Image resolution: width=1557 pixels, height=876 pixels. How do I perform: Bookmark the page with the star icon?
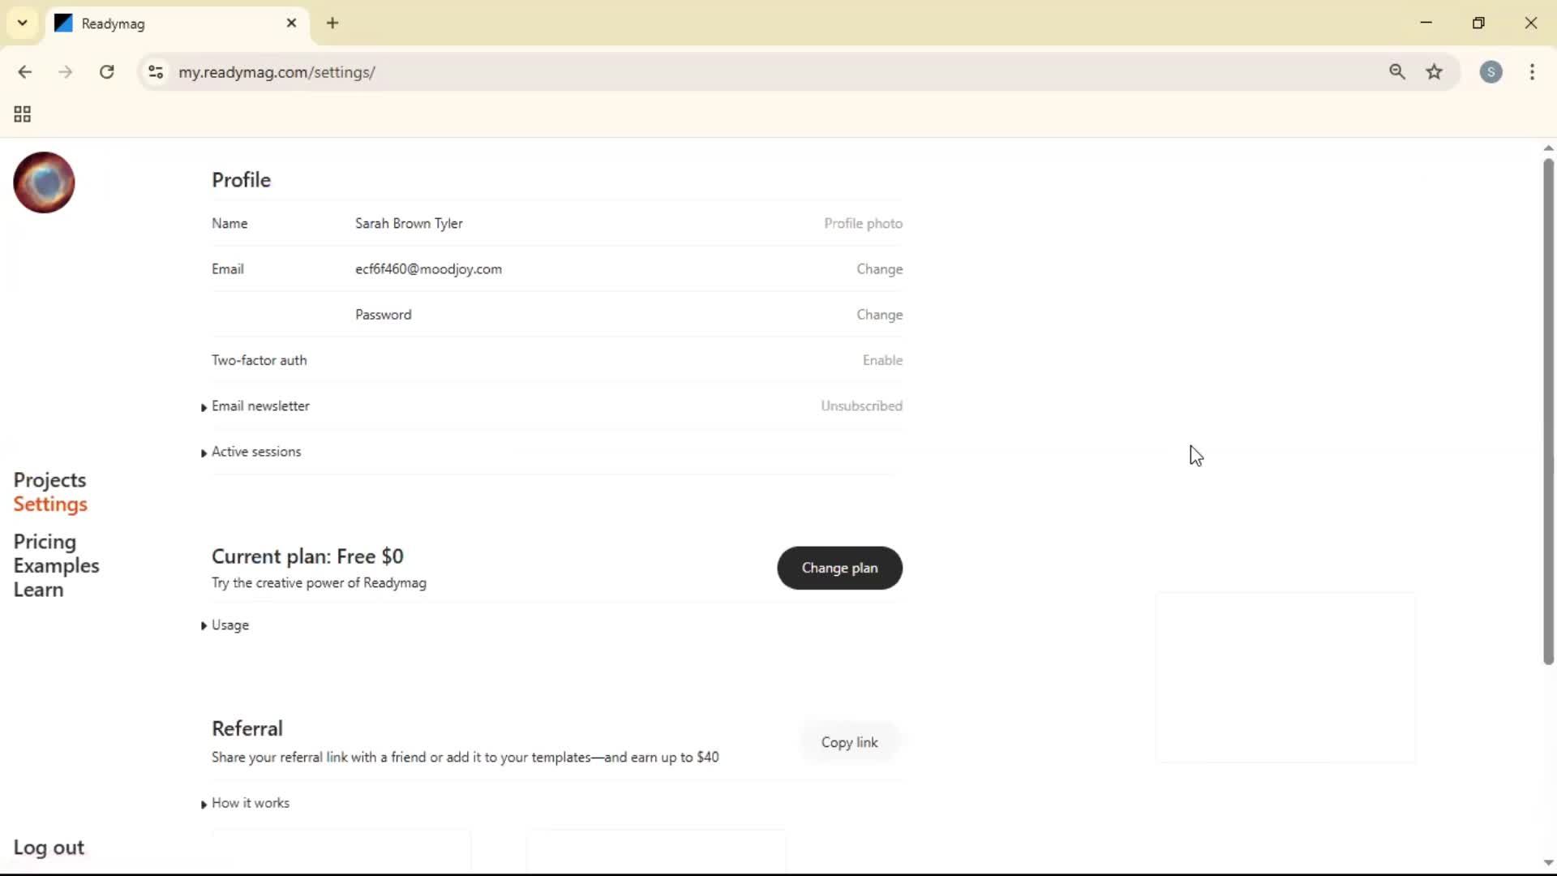pyautogui.click(x=1435, y=72)
